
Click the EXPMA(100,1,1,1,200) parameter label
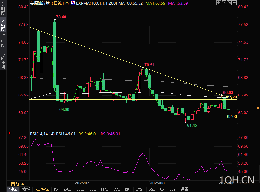point(95,3)
